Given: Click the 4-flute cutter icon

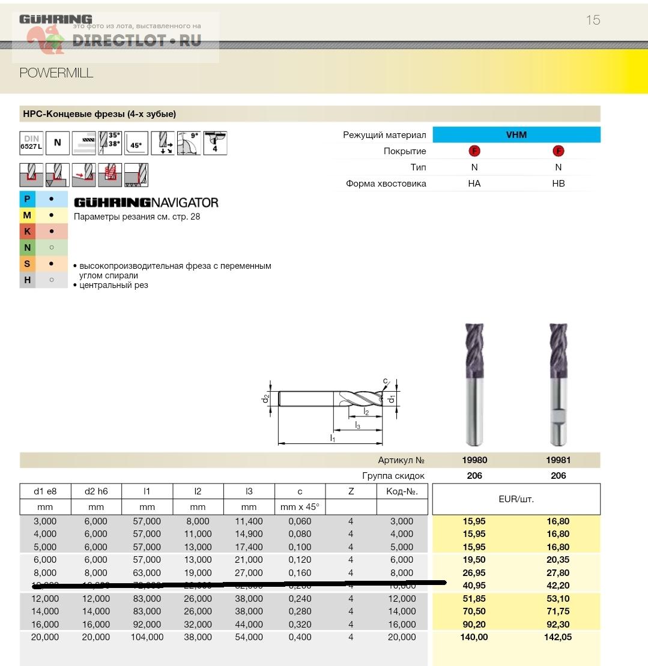Looking at the screenshot, I should click(x=216, y=143).
